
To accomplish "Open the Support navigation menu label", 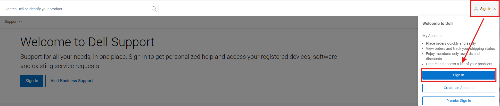I will click(11, 22).
